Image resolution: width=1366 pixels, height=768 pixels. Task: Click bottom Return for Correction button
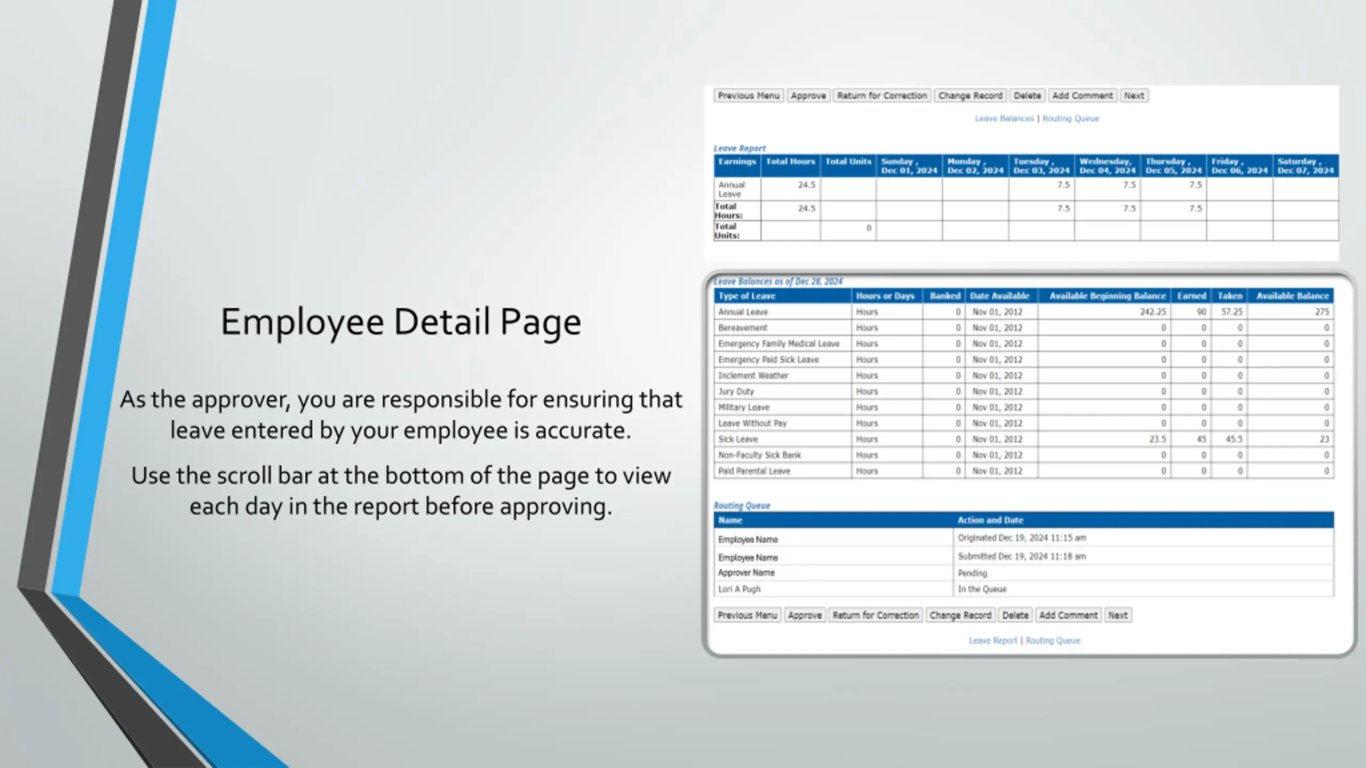tap(876, 615)
